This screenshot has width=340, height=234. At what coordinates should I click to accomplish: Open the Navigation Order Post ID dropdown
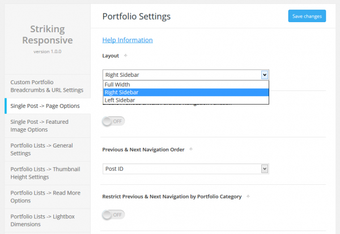(185, 168)
